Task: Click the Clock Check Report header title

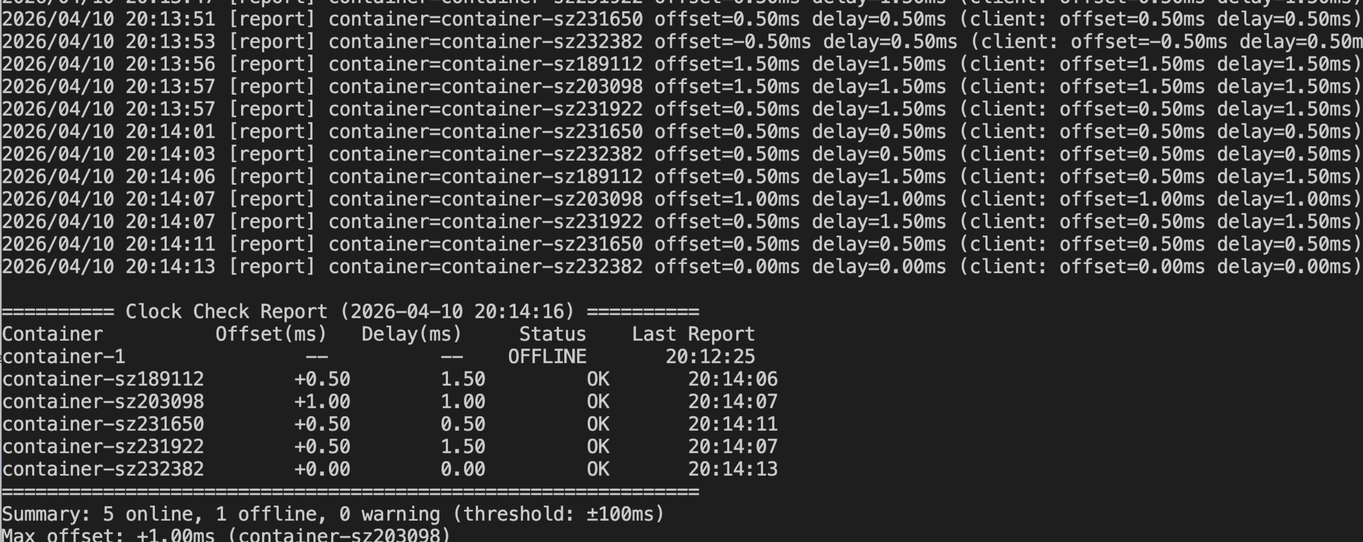Action: click(x=350, y=311)
